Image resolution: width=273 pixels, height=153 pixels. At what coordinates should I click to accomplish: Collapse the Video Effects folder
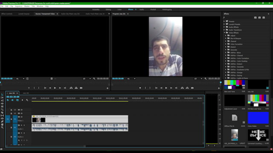(x=224, y=33)
